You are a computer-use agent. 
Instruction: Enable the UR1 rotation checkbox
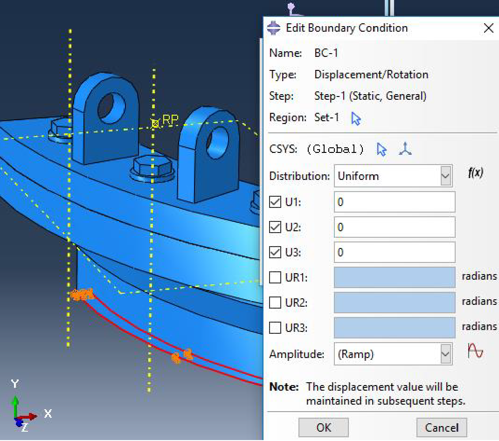(275, 277)
